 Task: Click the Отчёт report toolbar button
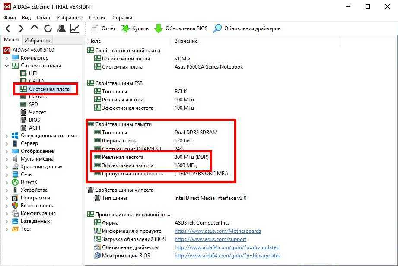pyautogui.click(x=103, y=28)
